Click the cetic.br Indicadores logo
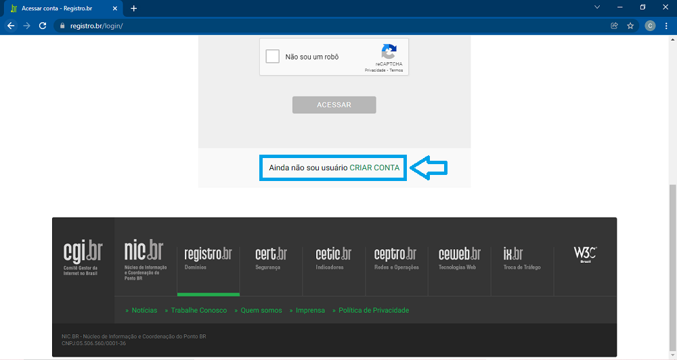 coord(333,257)
